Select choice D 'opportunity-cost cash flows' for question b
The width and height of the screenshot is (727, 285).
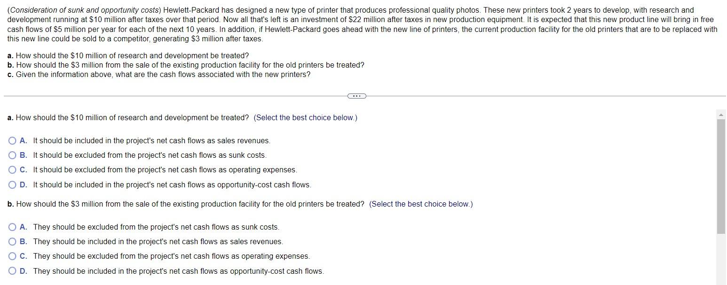pos(12,271)
